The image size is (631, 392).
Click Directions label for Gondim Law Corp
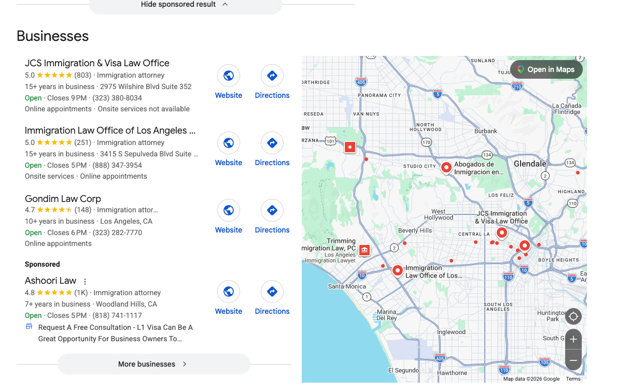tap(272, 230)
